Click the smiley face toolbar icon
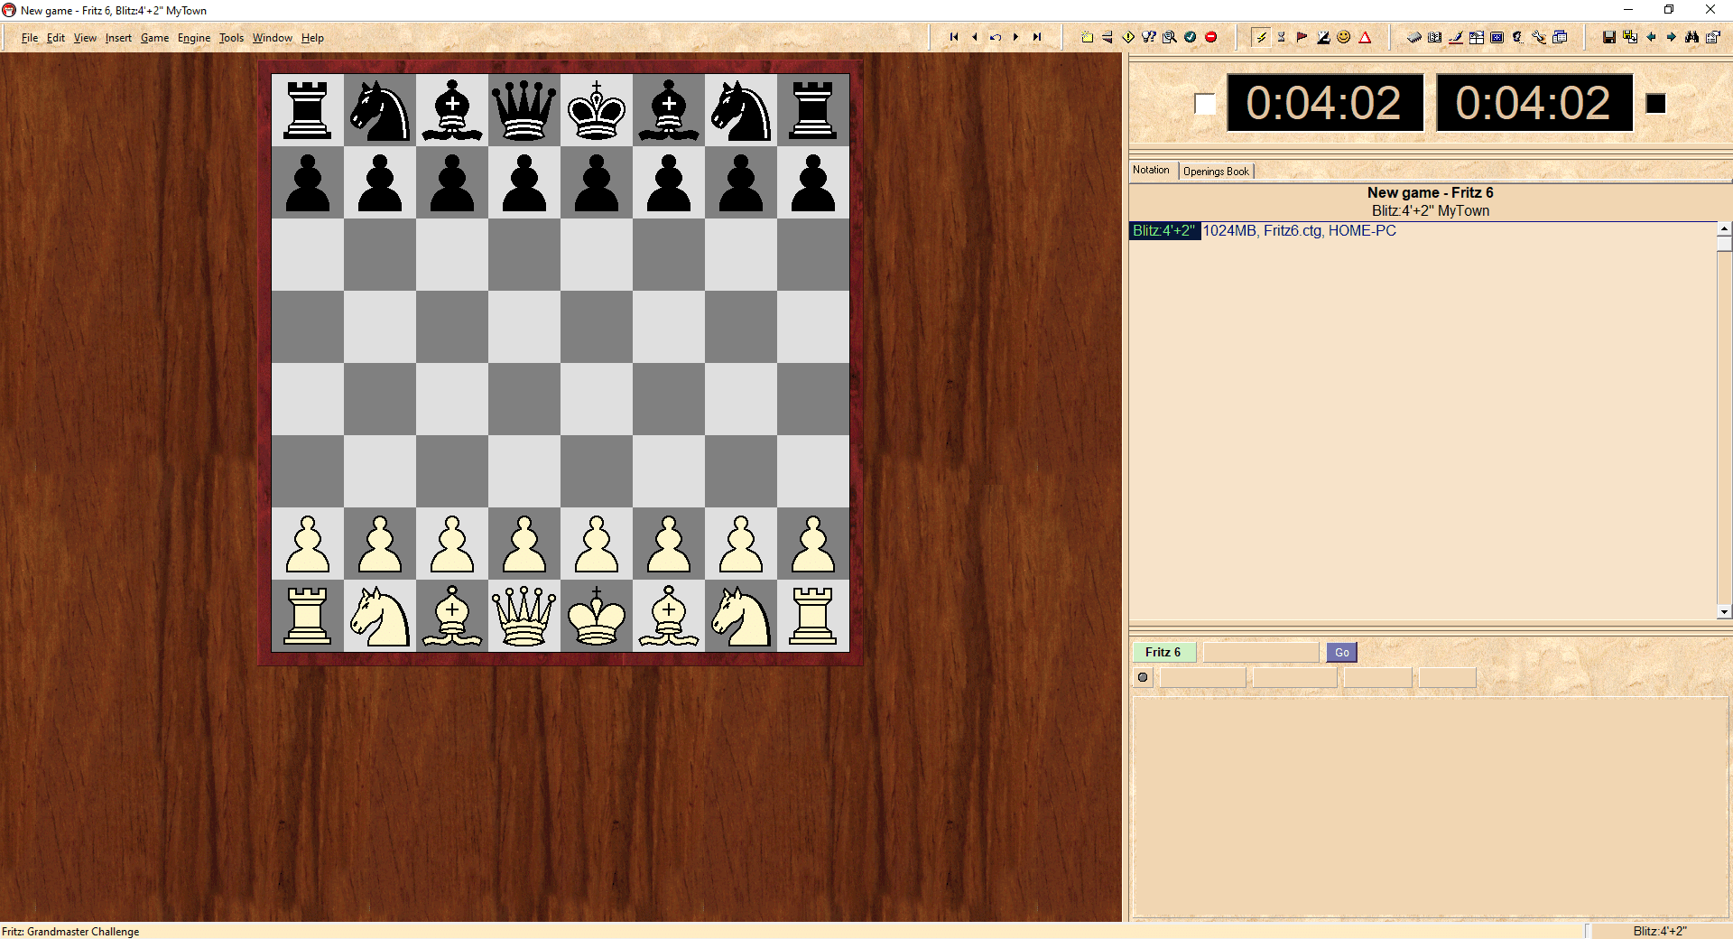1733x939 pixels. tap(1344, 37)
